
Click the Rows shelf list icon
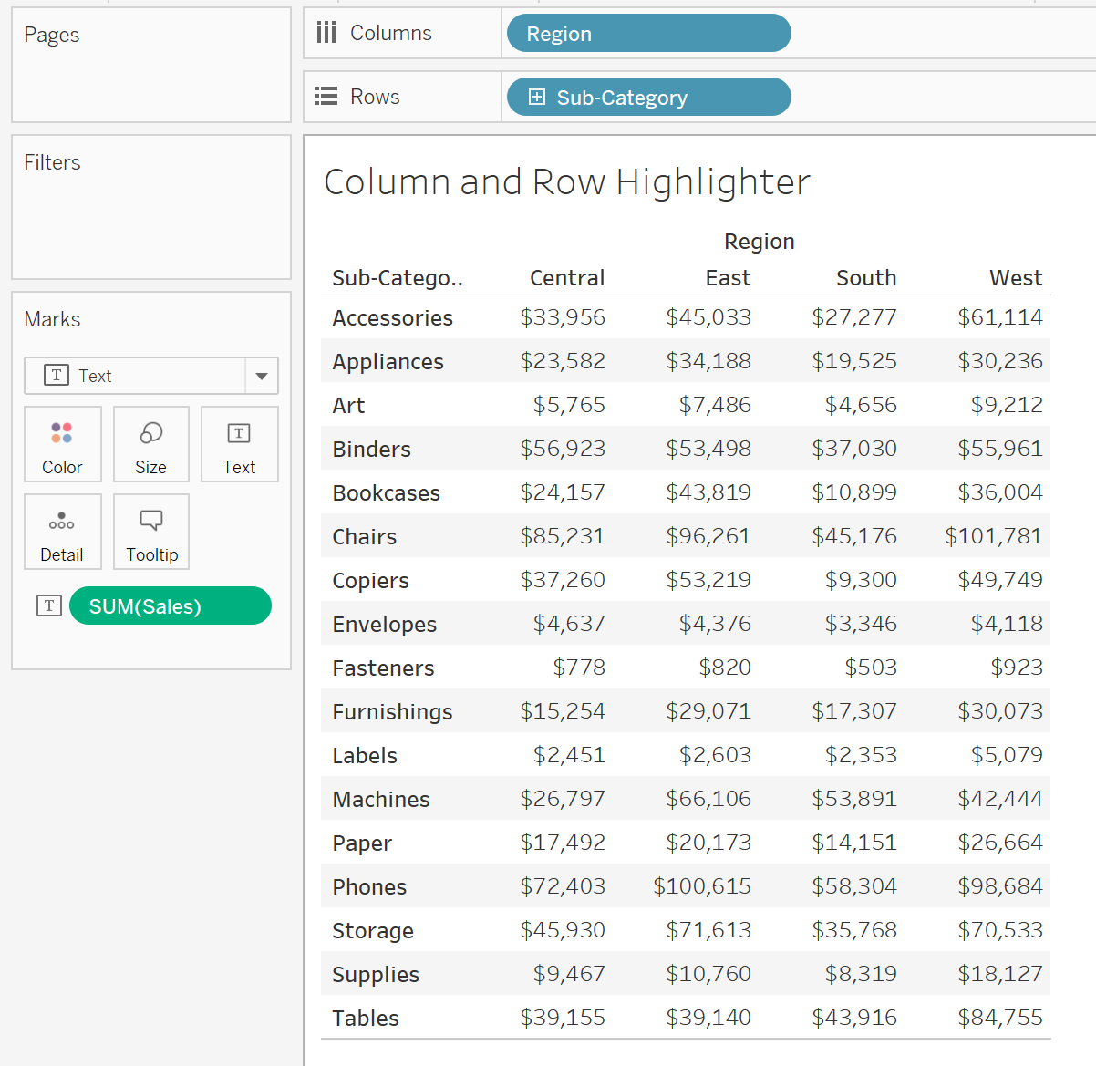[326, 96]
